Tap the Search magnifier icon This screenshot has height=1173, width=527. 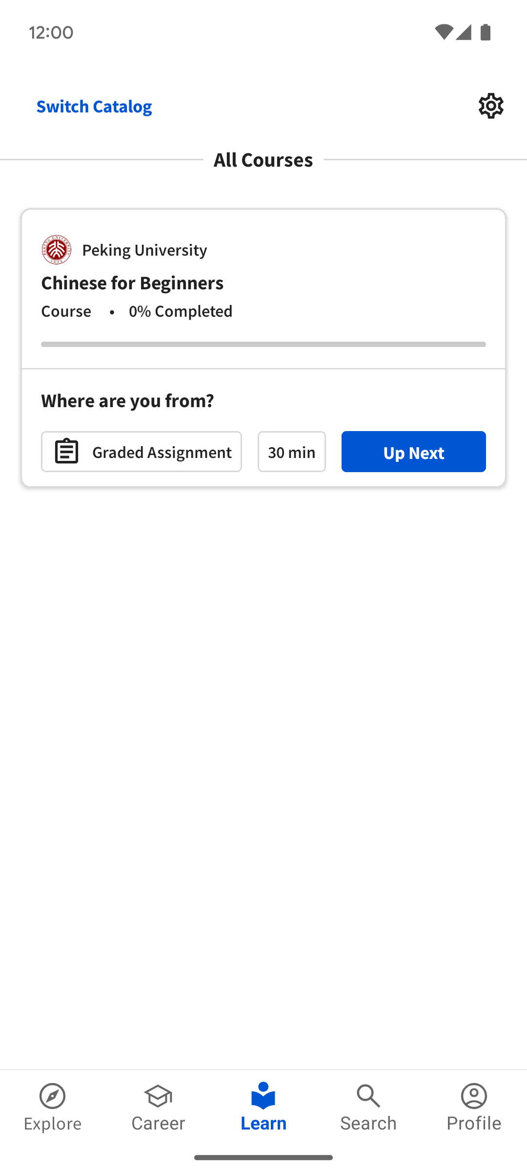pos(368,1096)
